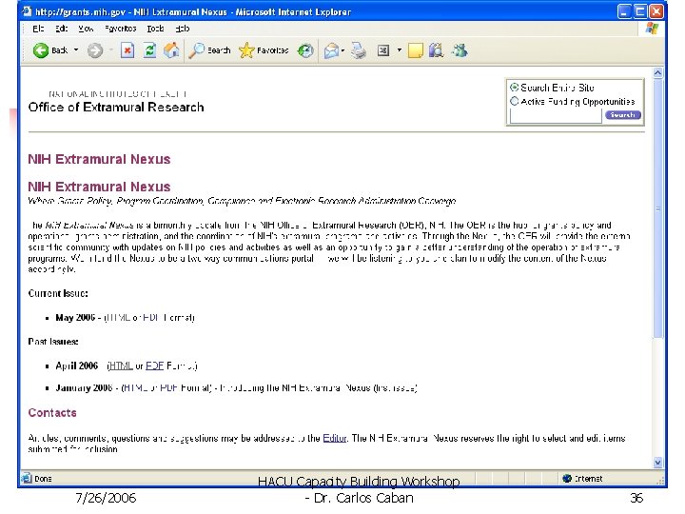Open April 2006 issue HTML link
Screen dimensions: 685x514
[x=121, y=366]
